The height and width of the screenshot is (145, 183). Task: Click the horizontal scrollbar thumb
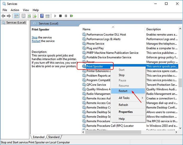coord(113,132)
